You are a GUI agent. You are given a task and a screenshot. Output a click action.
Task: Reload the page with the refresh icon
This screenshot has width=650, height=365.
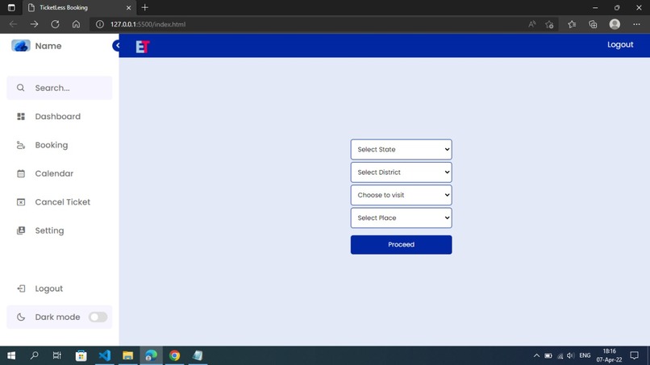click(55, 24)
